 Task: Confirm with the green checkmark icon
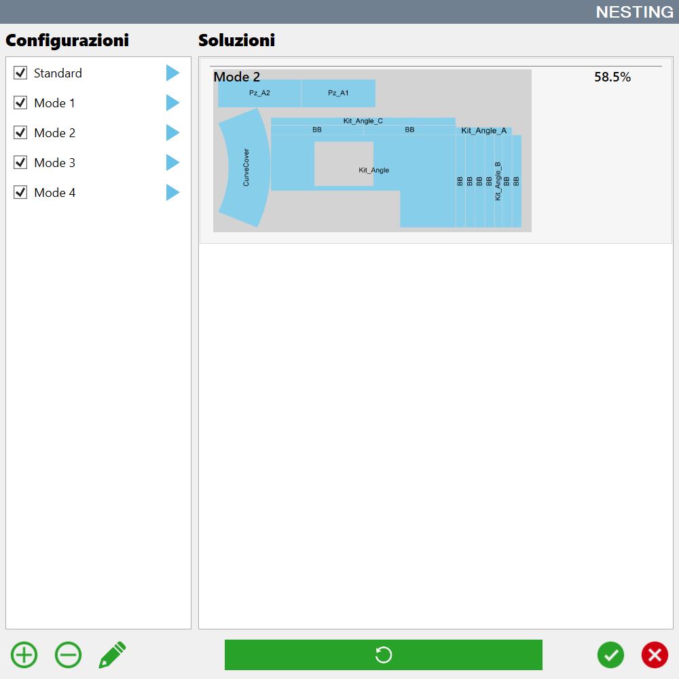(610, 655)
